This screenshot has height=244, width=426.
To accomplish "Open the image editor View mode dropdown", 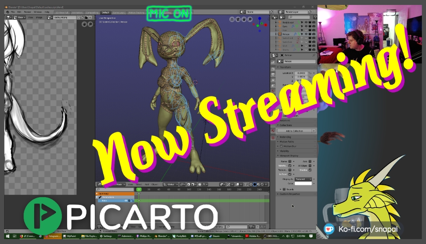I will [20, 17].
